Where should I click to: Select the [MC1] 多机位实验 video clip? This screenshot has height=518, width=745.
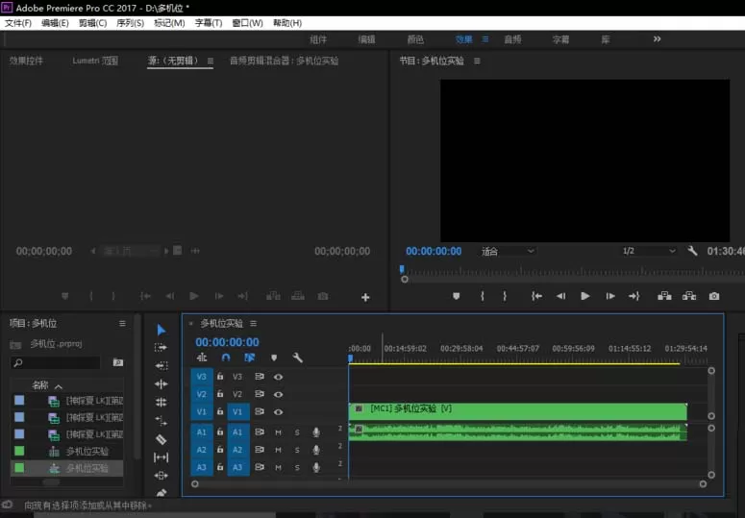(x=518, y=411)
